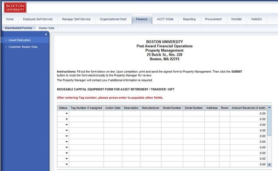
Task: Open Status dropdown in fifth table row
Action: pyautogui.click(x=67, y=136)
